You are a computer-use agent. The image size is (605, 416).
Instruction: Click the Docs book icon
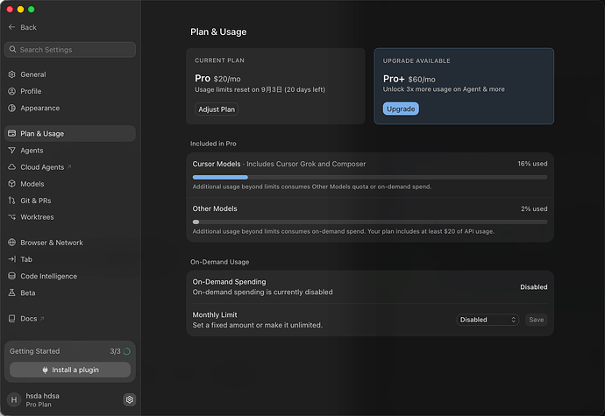12,319
